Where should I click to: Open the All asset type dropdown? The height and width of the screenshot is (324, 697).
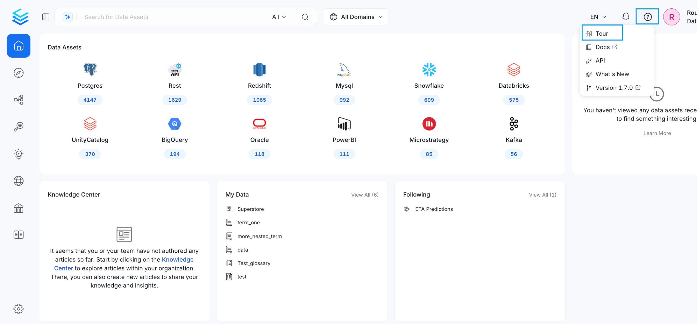tap(278, 17)
